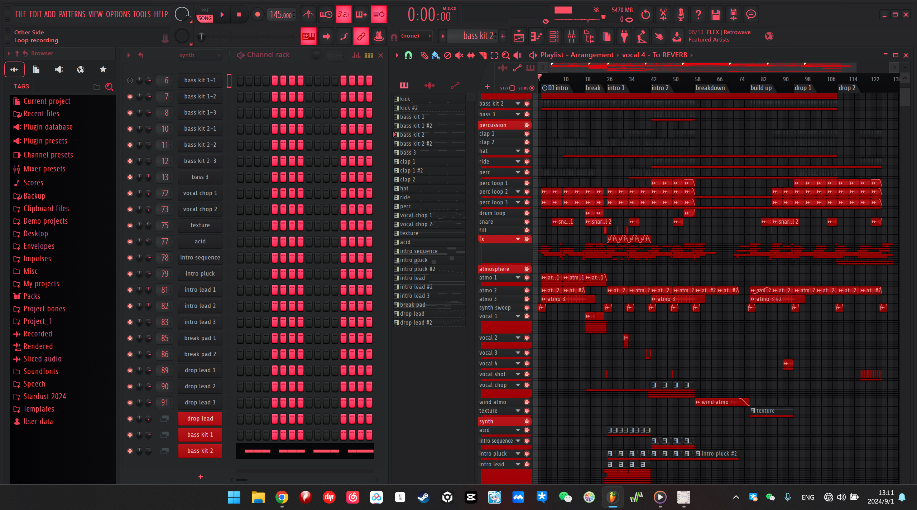
Task: Expand the bass kit 2 track group arrow
Action: (518, 103)
